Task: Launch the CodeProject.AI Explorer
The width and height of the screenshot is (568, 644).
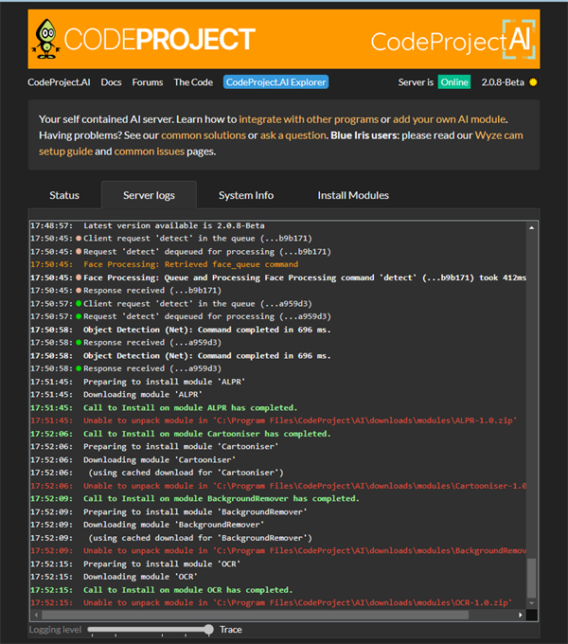Action: [275, 82]
